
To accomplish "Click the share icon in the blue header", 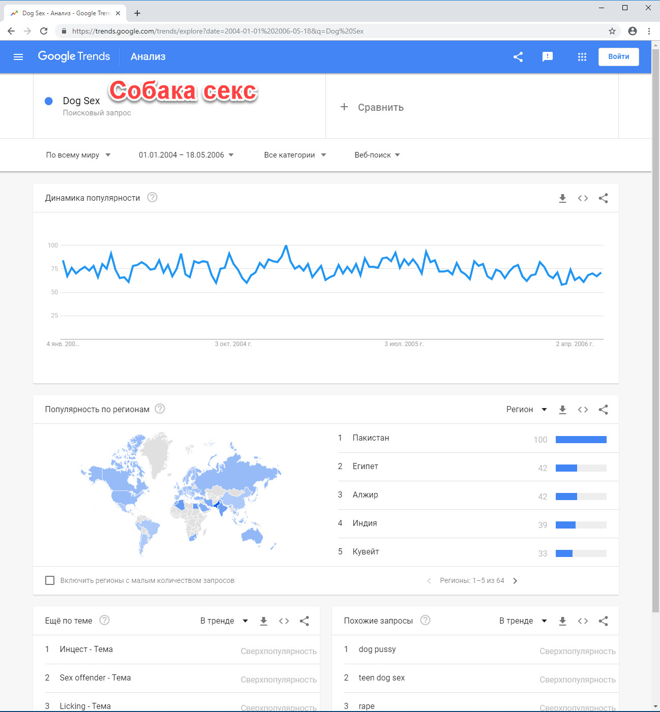I will pos(518,57).
